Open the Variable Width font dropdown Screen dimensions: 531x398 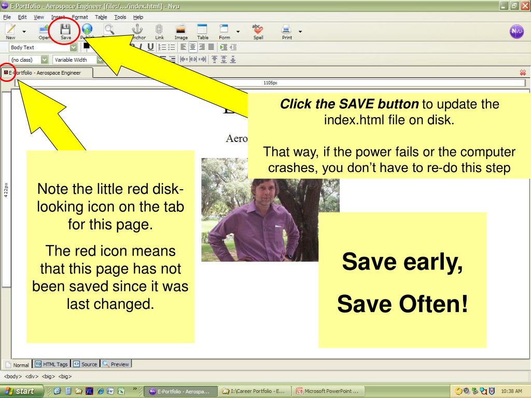(78, 60)
